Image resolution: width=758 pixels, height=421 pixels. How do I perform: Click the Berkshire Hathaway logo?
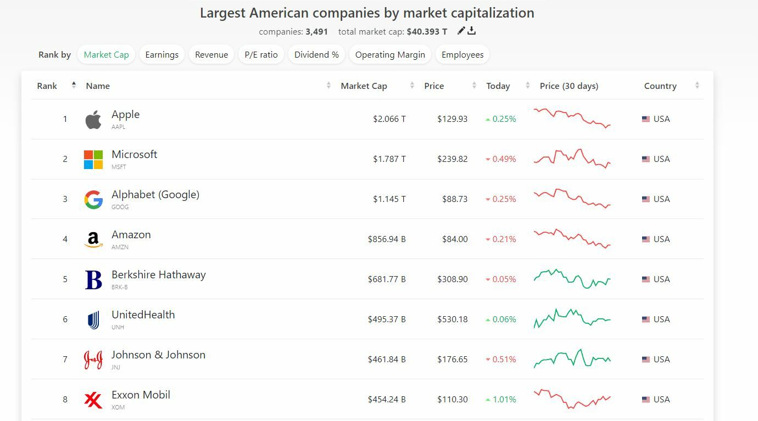tap(93, 279)
